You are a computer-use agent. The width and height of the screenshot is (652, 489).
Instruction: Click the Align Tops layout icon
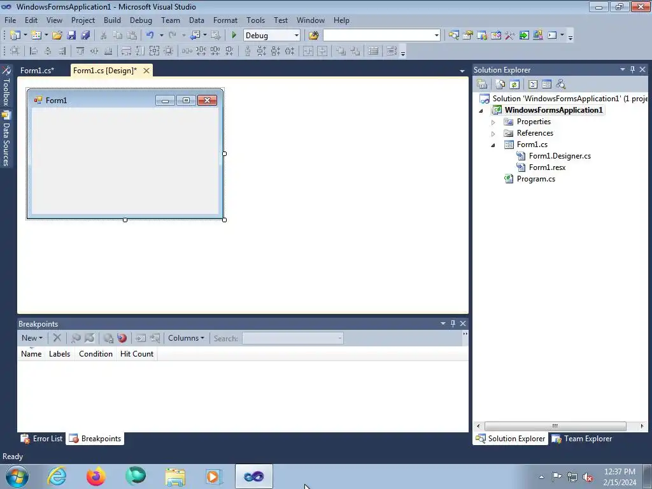coord(80,51)
